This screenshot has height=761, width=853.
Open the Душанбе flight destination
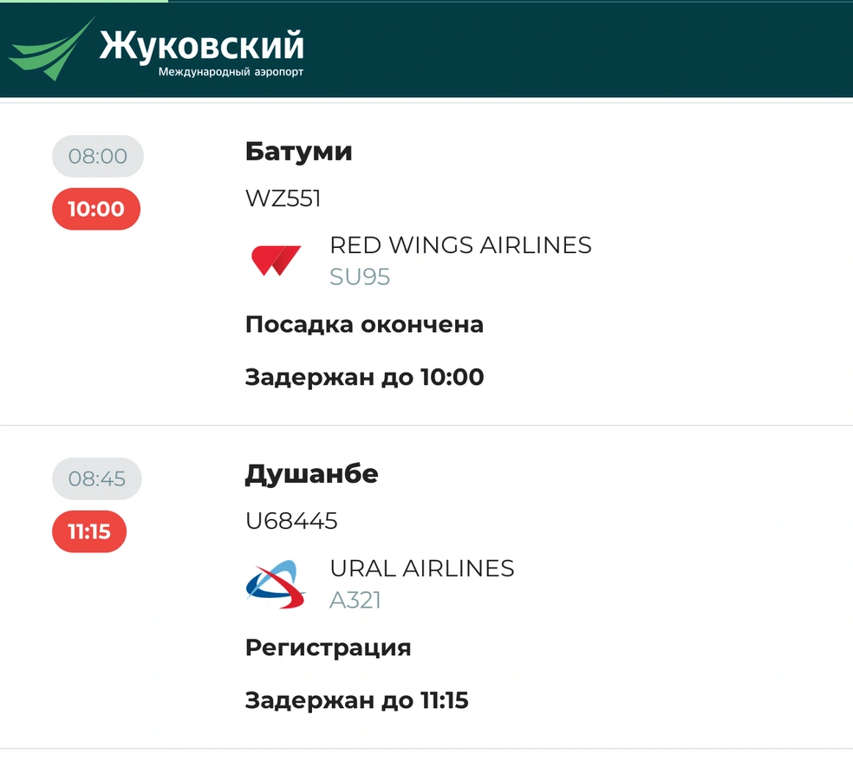312,474
